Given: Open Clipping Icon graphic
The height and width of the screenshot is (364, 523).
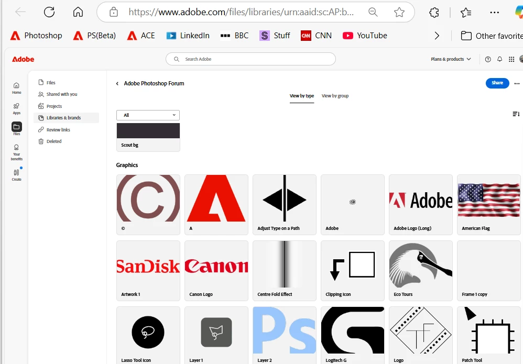Looking at the screenshot, I should 353,271.
